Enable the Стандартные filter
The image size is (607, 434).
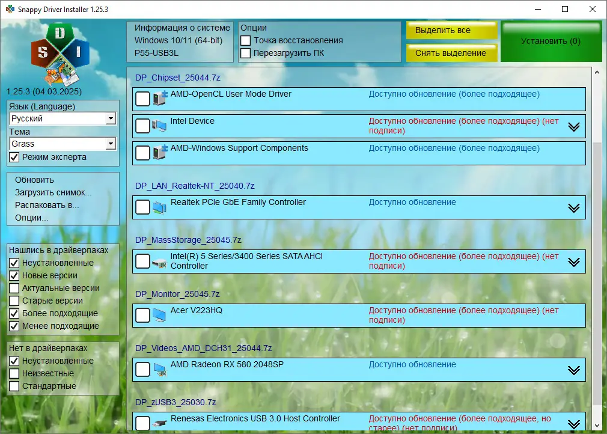coord(14,386)
